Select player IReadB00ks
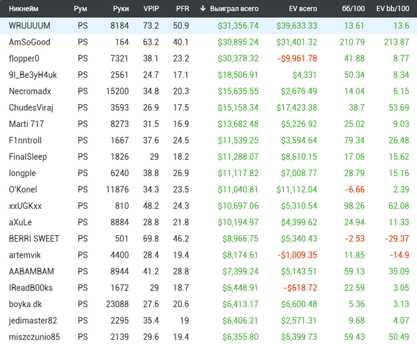Screen dimensions: 417x344 30,287
